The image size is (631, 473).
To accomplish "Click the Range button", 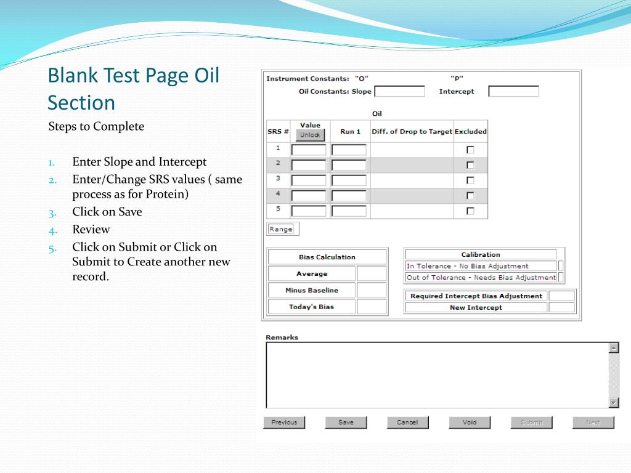I will [x=281, y=229].
